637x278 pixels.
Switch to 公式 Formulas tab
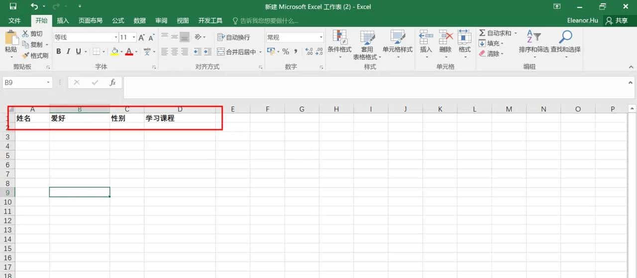tap(118, 20)
